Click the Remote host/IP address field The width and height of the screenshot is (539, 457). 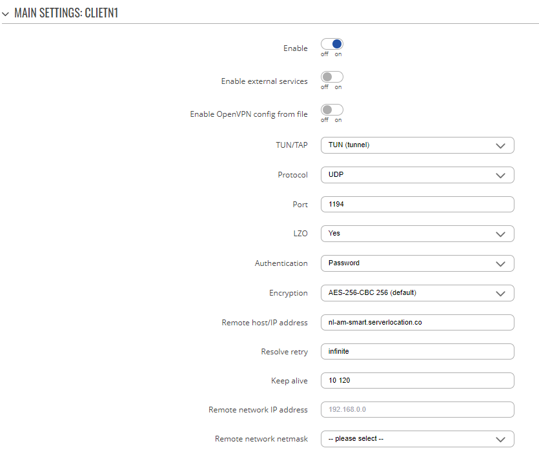point(417,323)
